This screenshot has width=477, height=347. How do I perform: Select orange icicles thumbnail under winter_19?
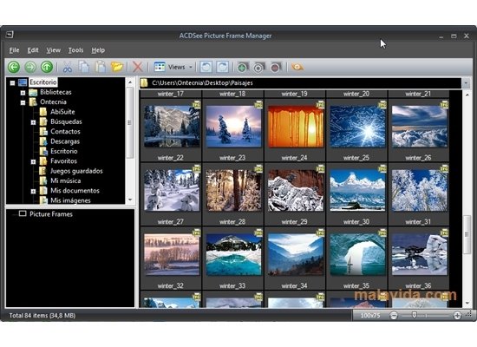tap(296, 126)
